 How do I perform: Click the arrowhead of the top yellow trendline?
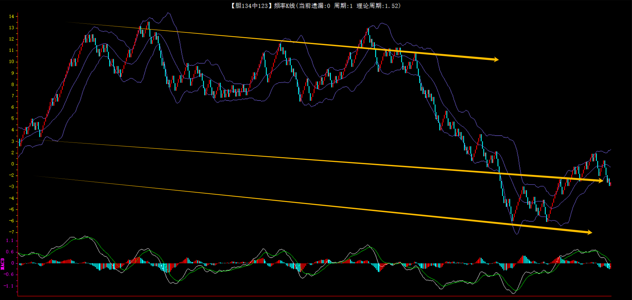tap(496, 60)
